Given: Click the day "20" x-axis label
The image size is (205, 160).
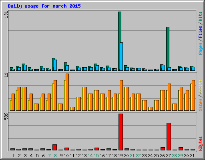Looking at the screenshot, I should click(126, 156).
